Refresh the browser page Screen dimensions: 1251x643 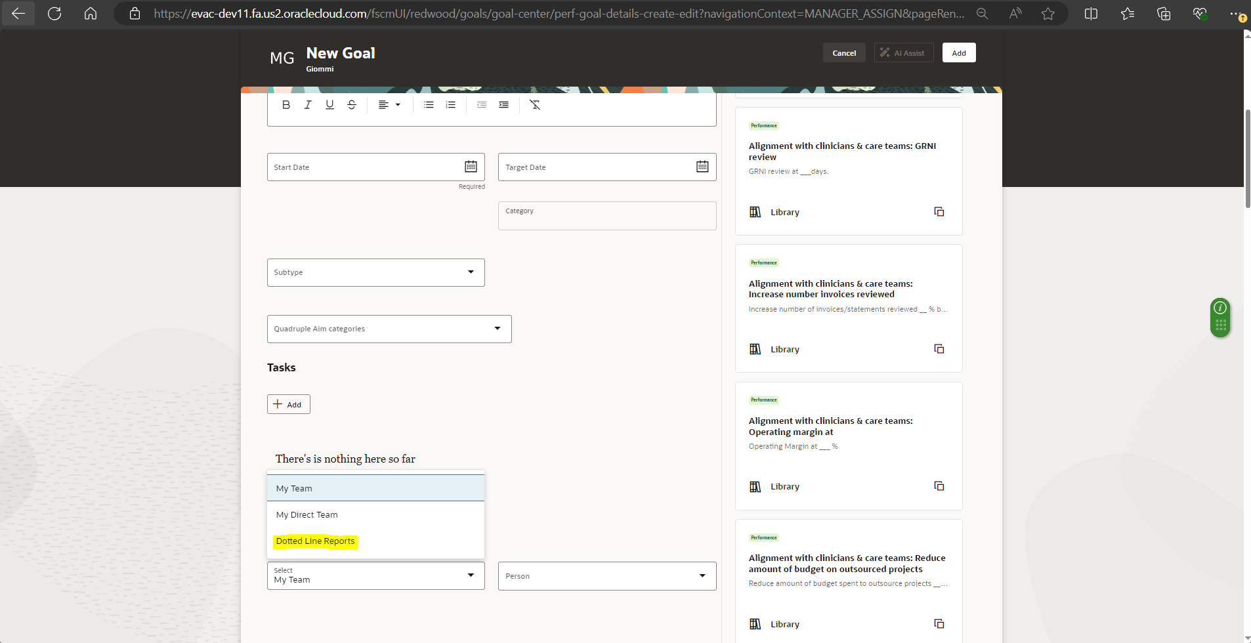click(x=54, y=13)
